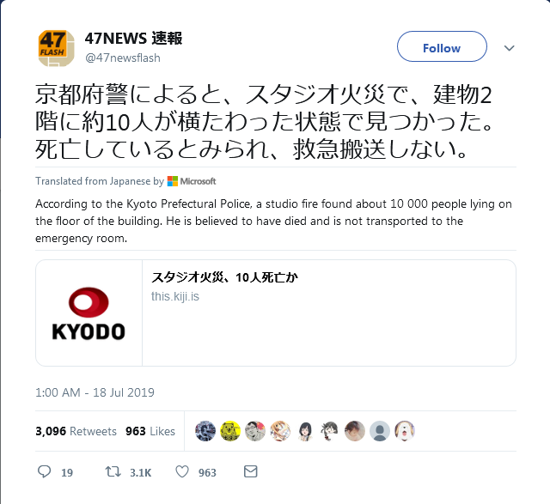Open first liker avatar in the row

click(205, 431)
